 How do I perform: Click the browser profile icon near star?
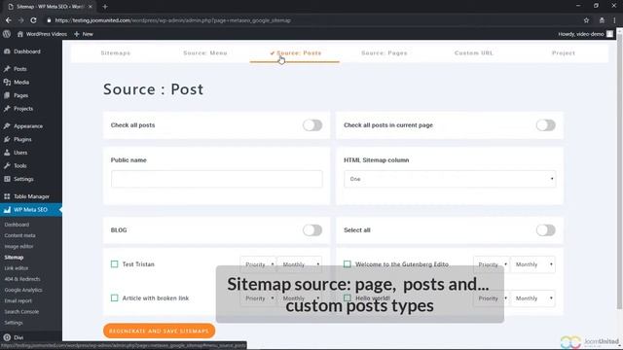pyautogui.click(x=602, y=20)
